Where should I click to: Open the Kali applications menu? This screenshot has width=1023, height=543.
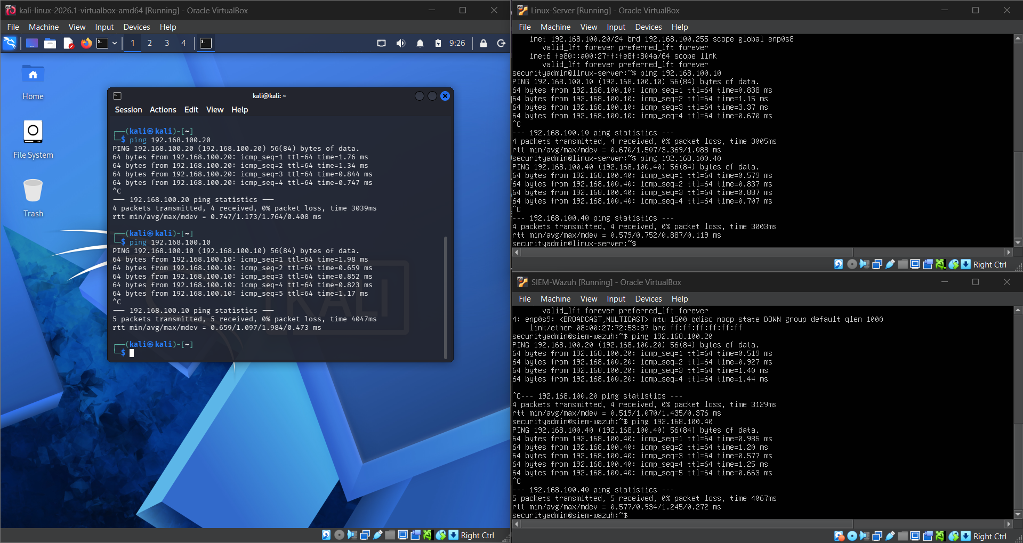(x=10, y=43)
